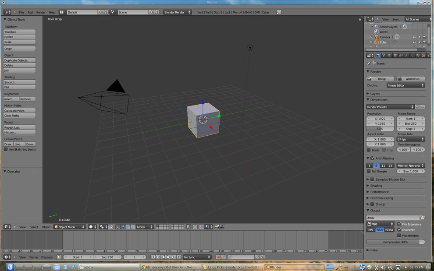Image resolution: width=434 pixels, height=271 pixels.
Task: Select the scale manipulator icon
Action: [x=133, y=227]
